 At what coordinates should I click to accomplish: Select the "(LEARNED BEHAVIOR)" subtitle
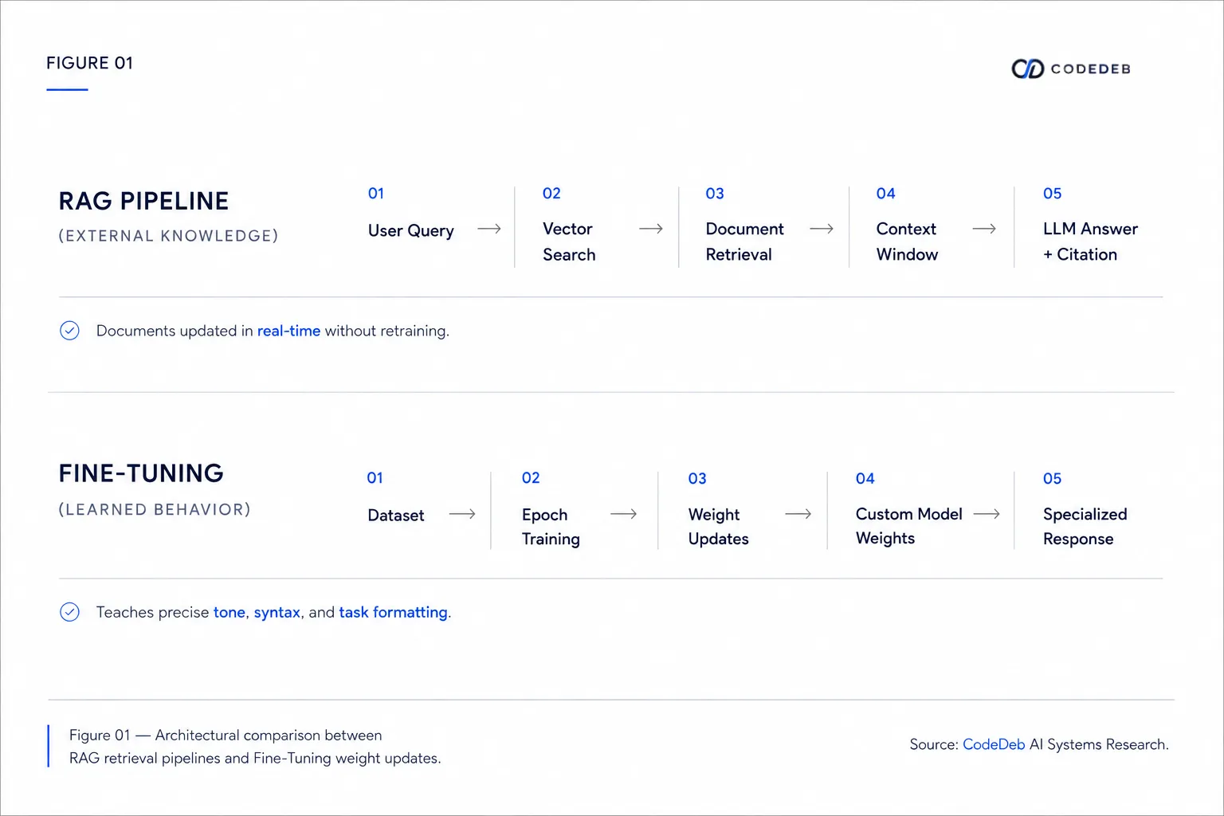pos(155,509)
